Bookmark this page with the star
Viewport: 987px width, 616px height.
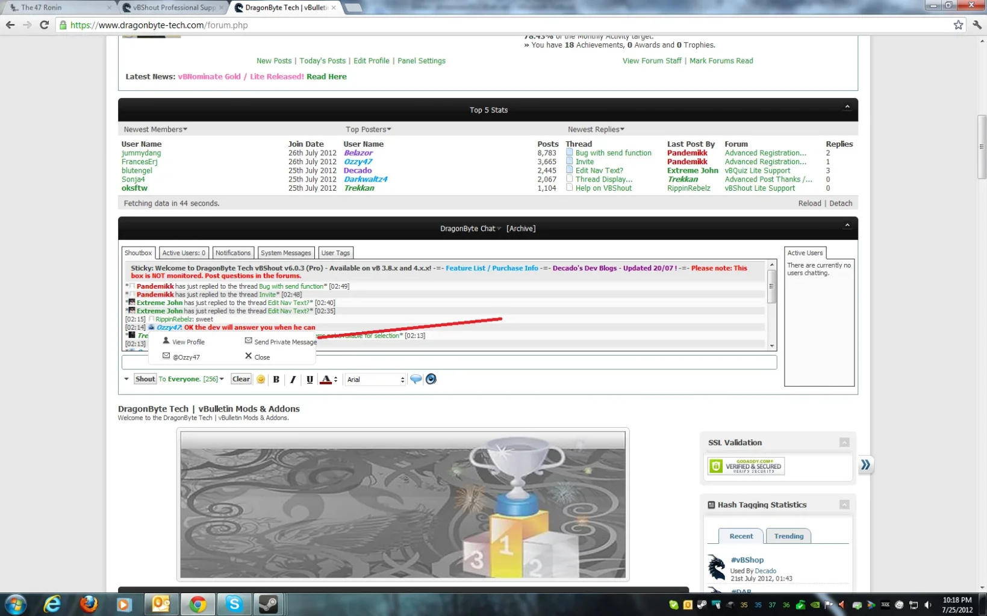(958, 25)
